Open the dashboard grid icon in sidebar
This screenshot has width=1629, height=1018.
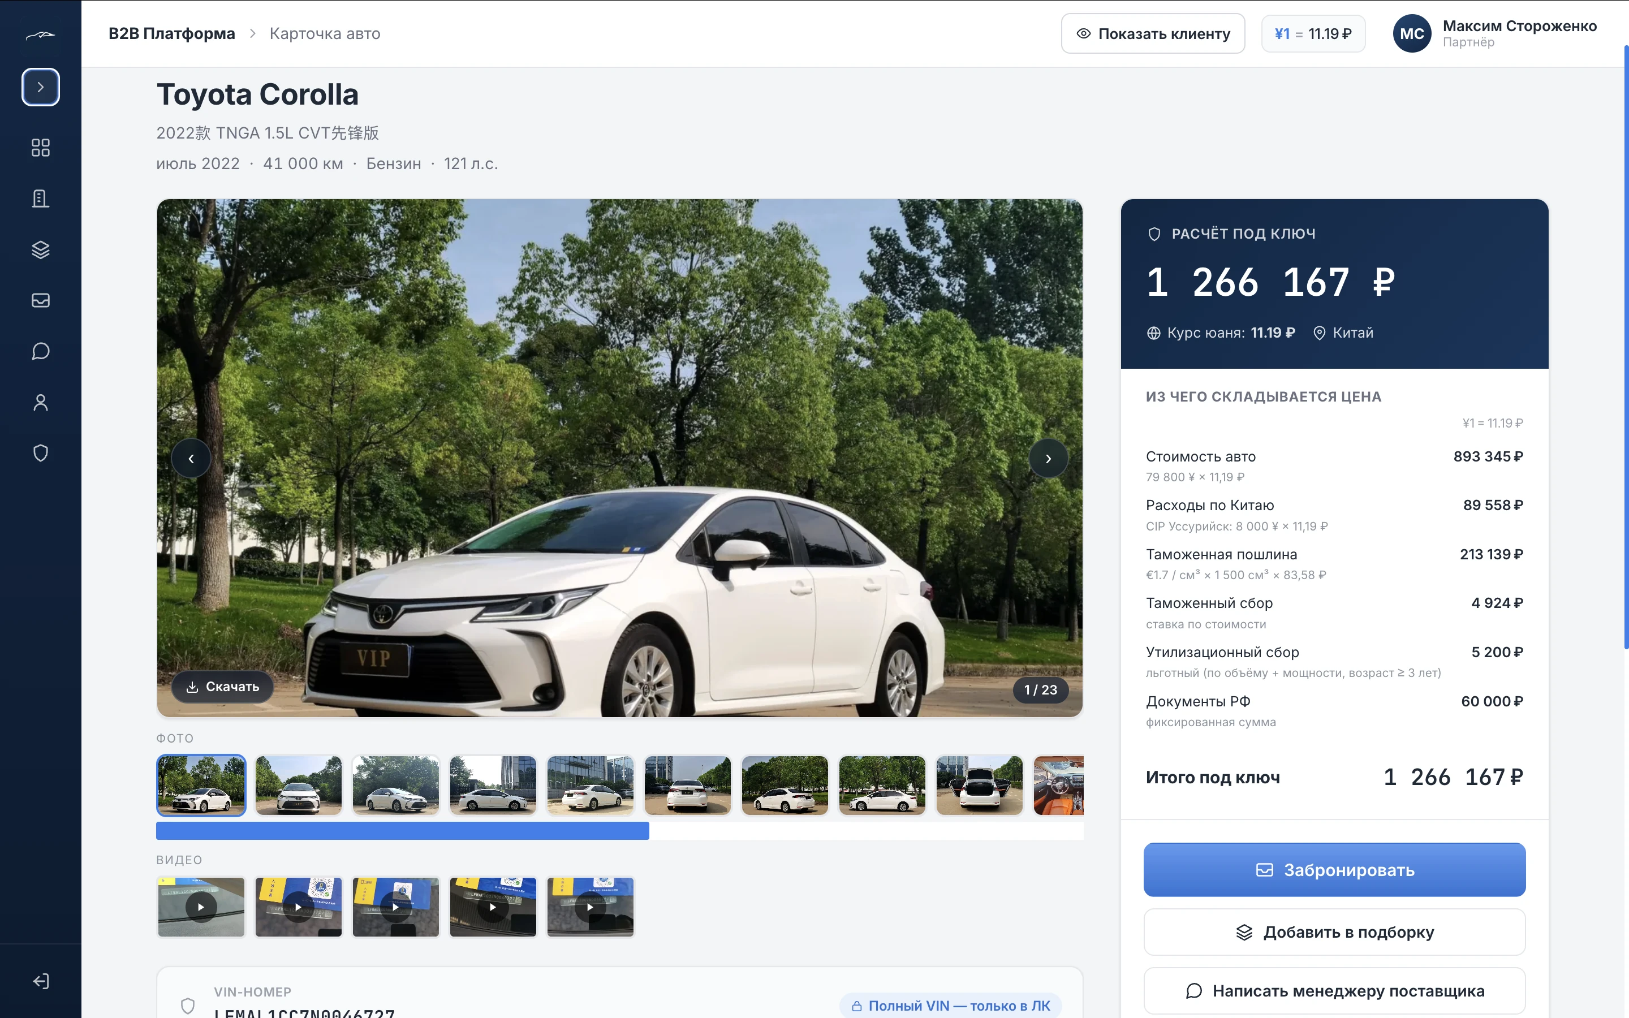[x=40, y=148]
